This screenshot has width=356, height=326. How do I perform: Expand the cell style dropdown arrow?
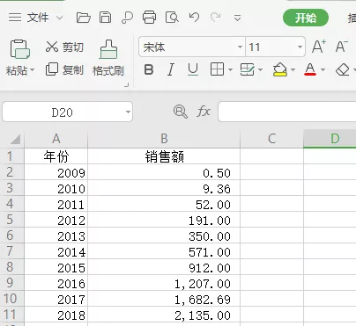pyautogui.click(x=260, y=70)
